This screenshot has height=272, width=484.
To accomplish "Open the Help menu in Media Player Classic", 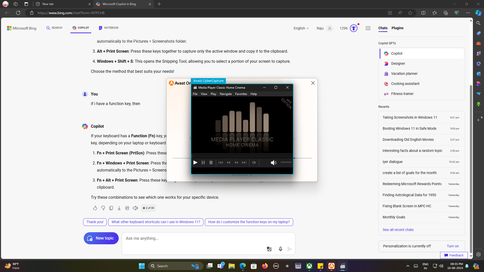I will pyautogui.click(x=254, y=94).
